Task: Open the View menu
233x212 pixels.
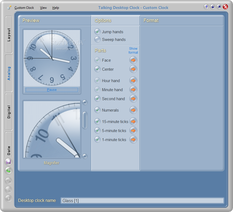Action: tap(43, 8)
